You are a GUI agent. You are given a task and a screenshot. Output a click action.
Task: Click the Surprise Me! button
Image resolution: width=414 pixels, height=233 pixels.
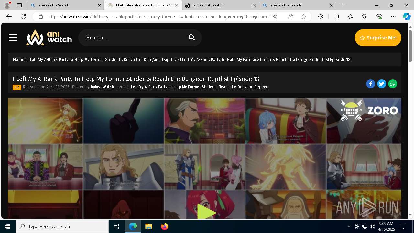click(378, 38)
